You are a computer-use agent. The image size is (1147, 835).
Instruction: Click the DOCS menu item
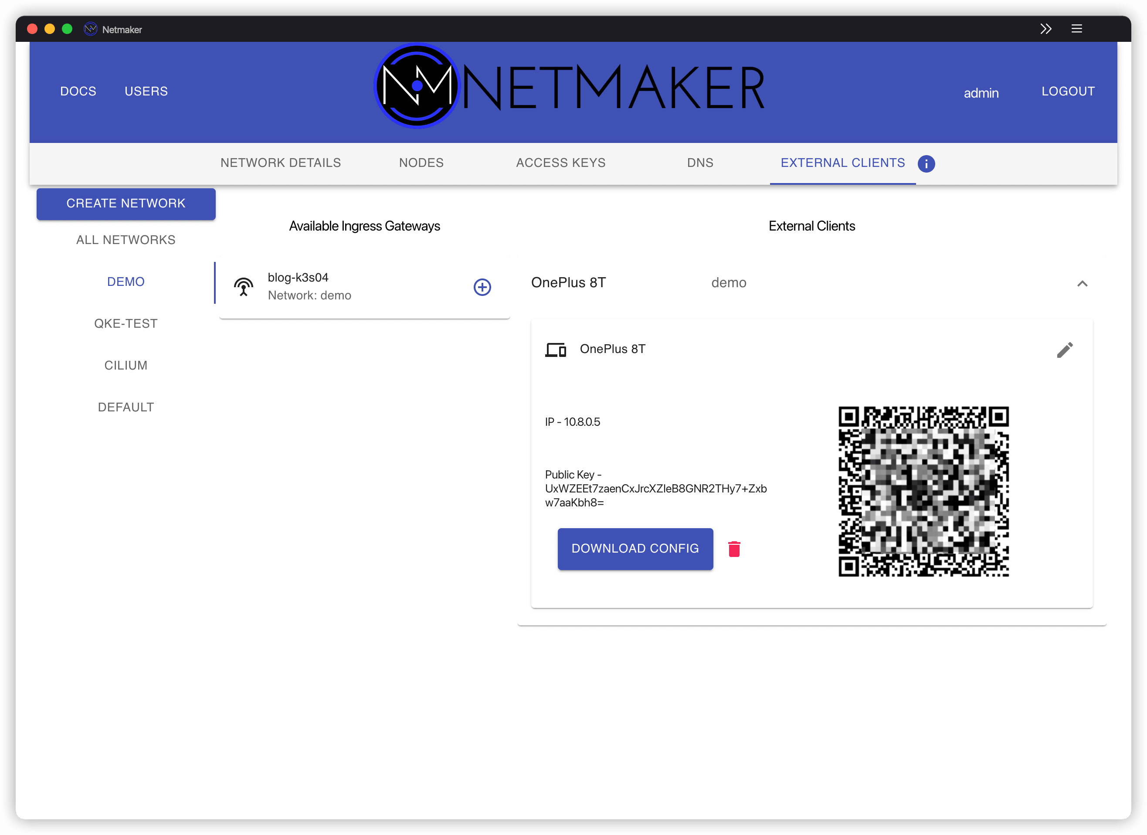click(78, 92)
